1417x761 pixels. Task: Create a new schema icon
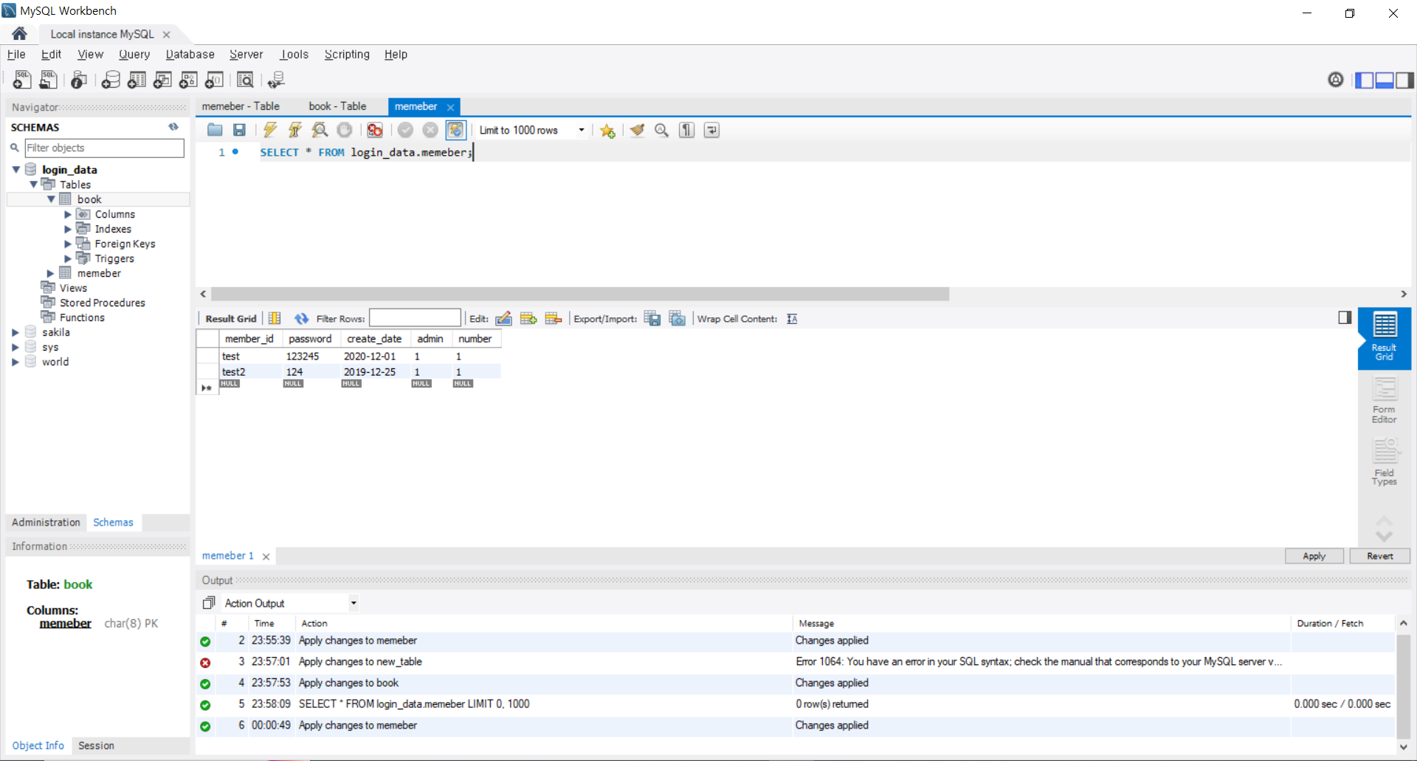click(x=111, y=80)
